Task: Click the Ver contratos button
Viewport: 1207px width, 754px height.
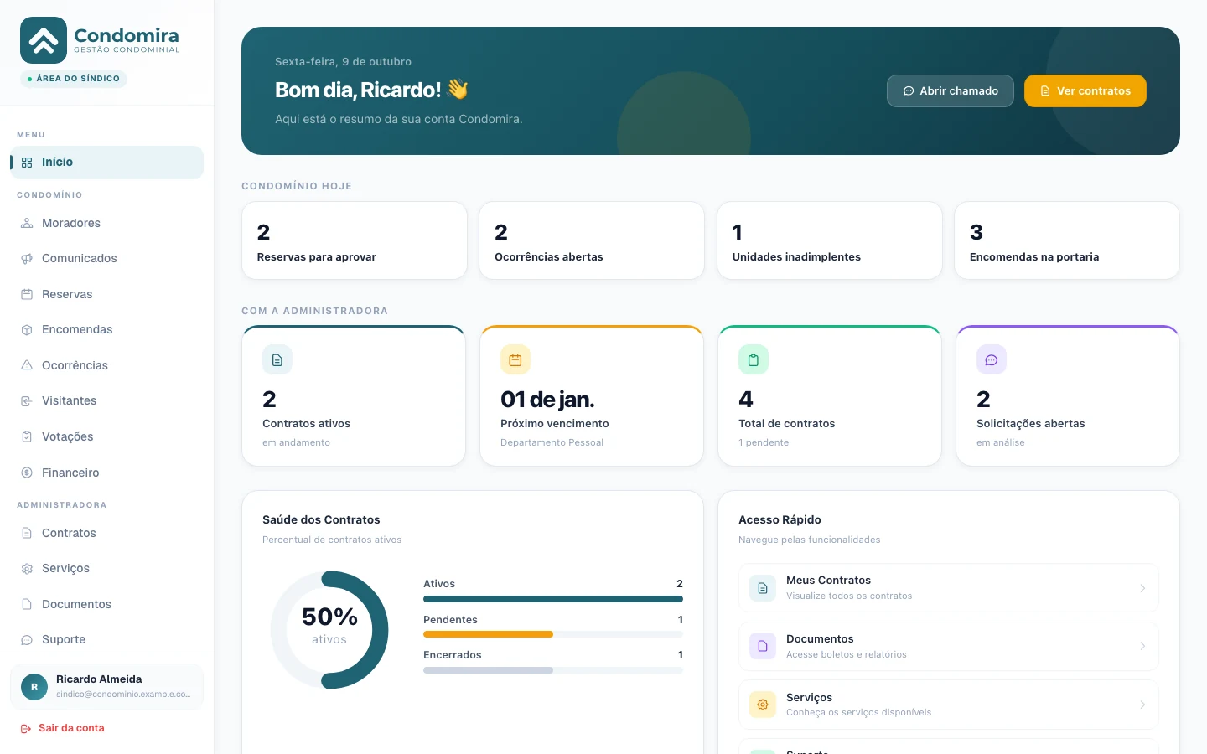Action: pyautogui.click(x=1085, y=90)
